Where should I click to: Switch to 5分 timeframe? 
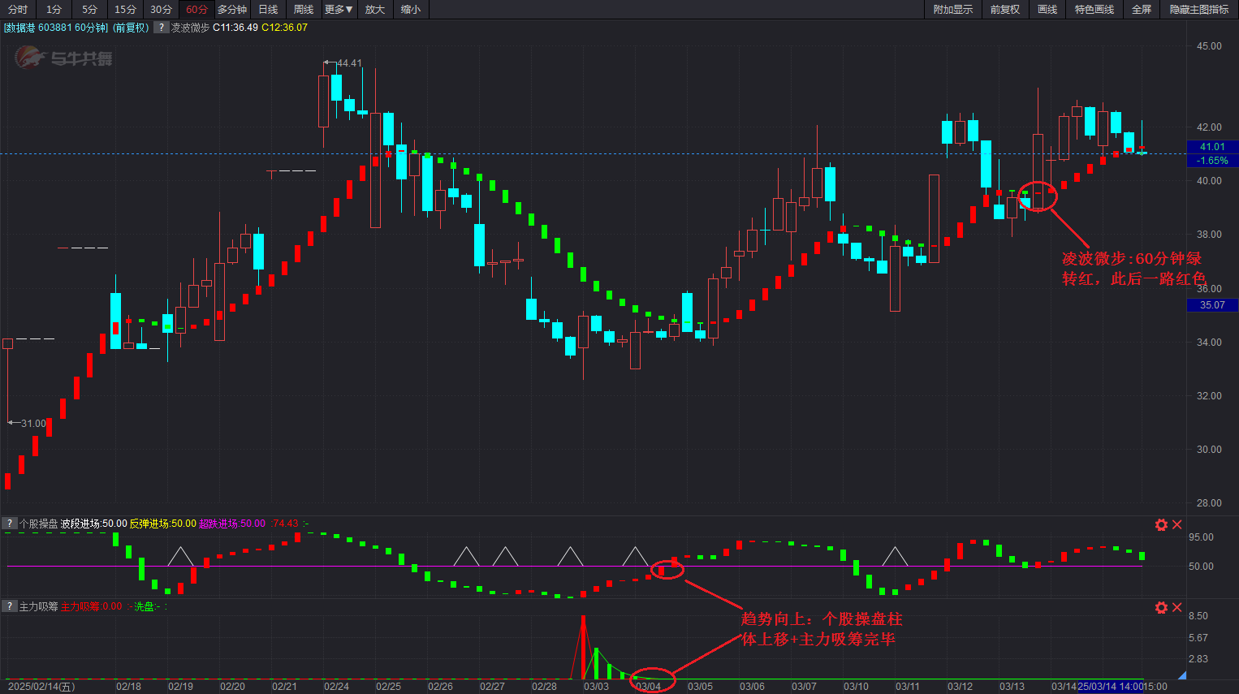pyautogui.click(x=90, y=10)
